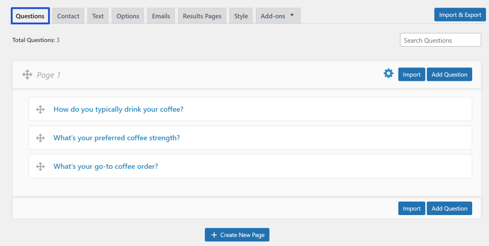Click the Import button below the questions
489x246 pixels.
click(x=412, y=209)
